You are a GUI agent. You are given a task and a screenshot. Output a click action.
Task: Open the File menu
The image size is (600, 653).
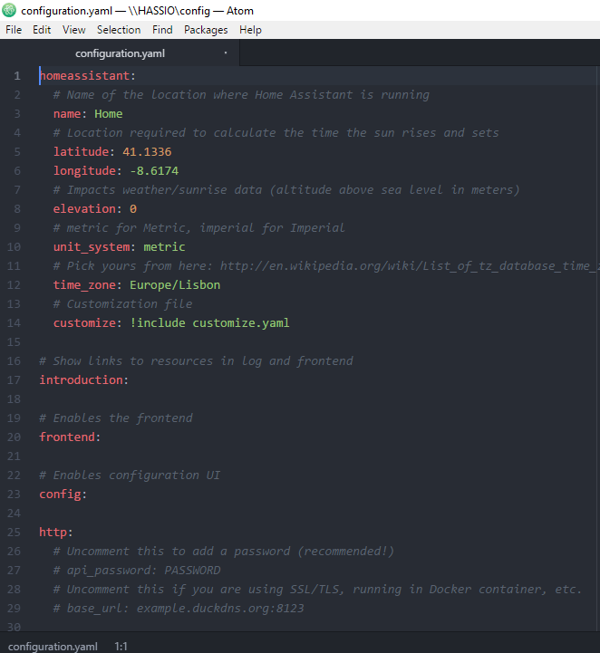click(14, 30)
